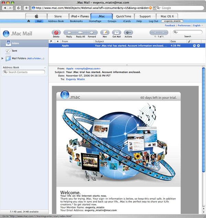Click the Reply All icon

click(81, 33)
